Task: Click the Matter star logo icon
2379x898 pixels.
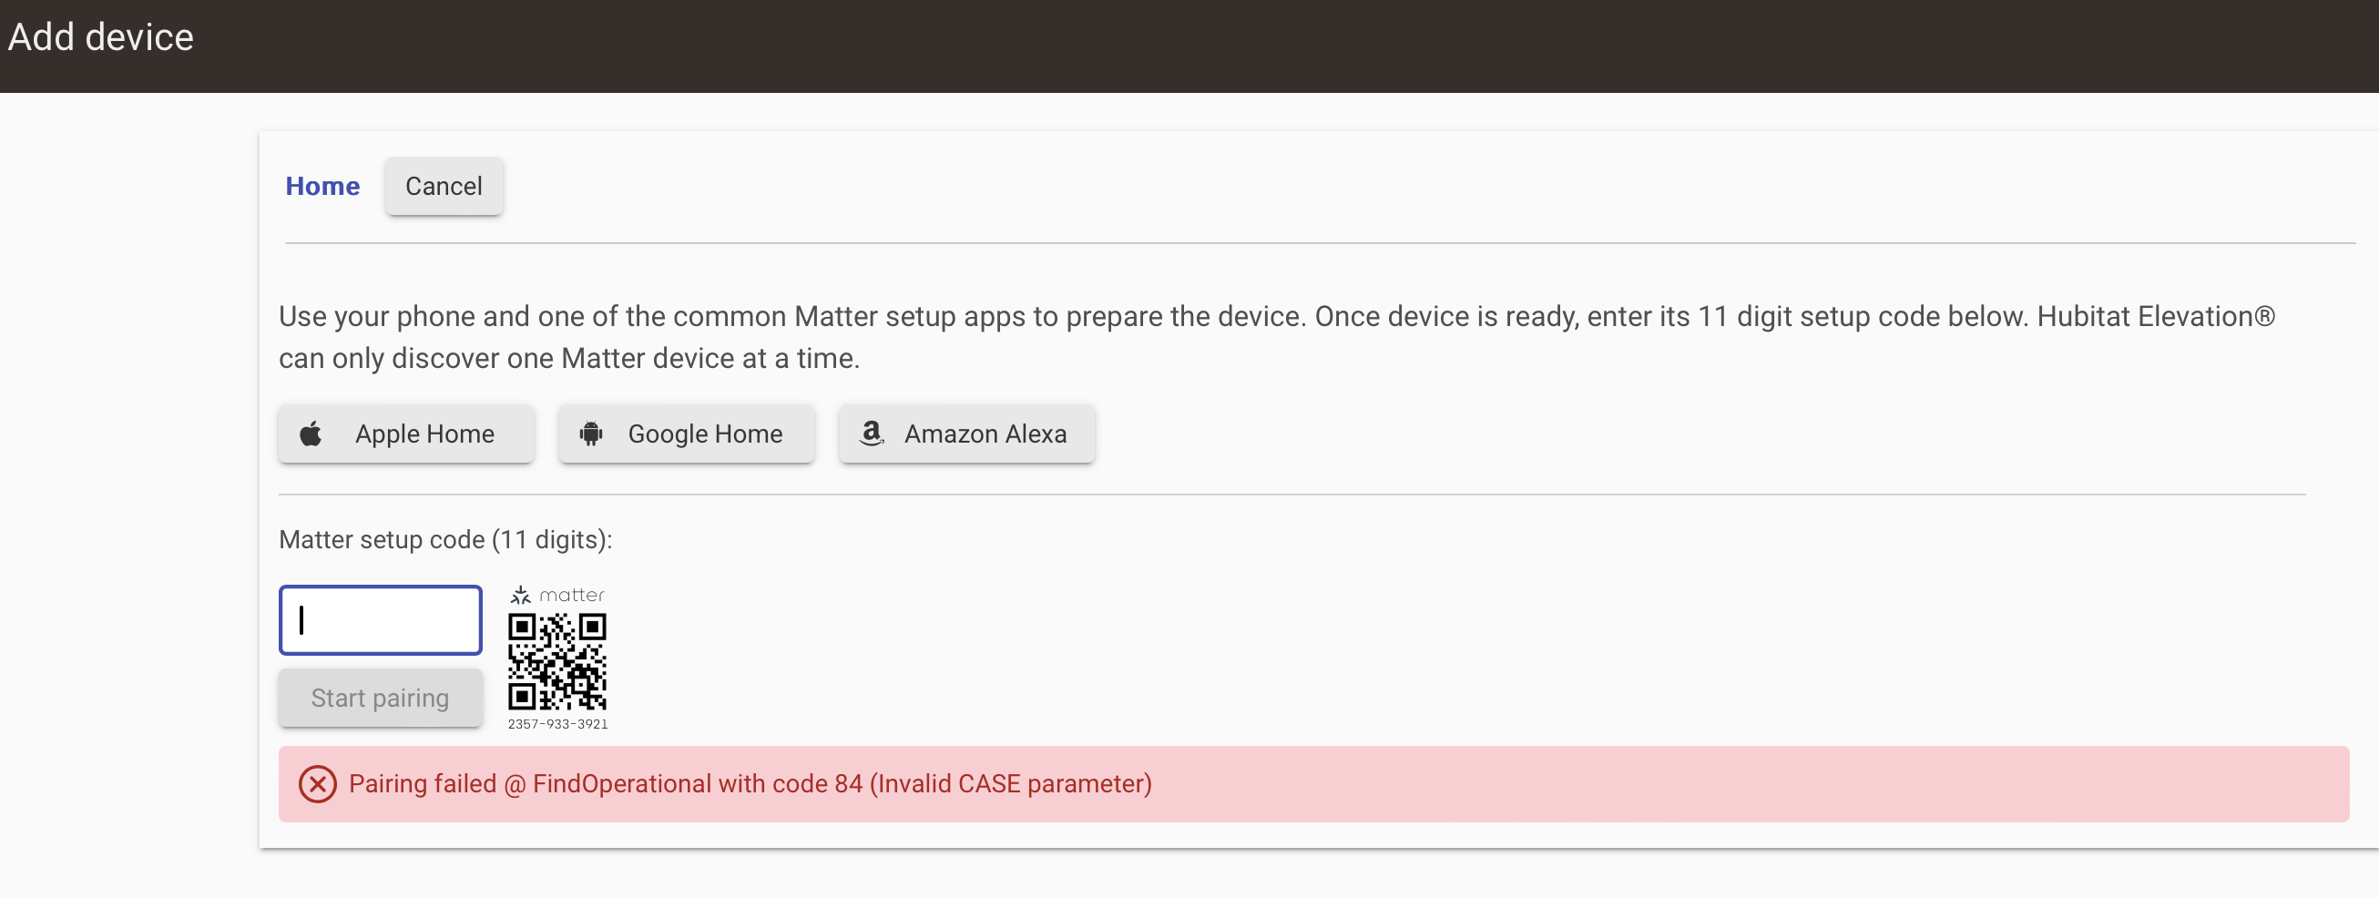Action: click(x=521, y=595)
